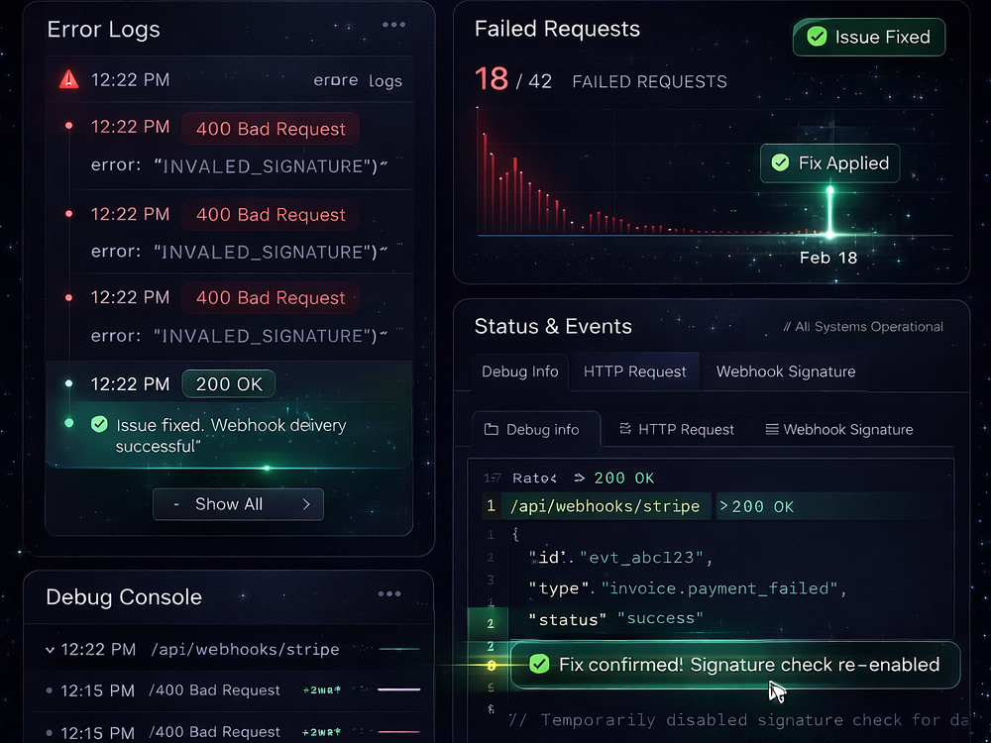Image resolution: width=991 pixels, height=743 pixels.
Task: Select the lower Debug info subtab
Action: [536, 430]
